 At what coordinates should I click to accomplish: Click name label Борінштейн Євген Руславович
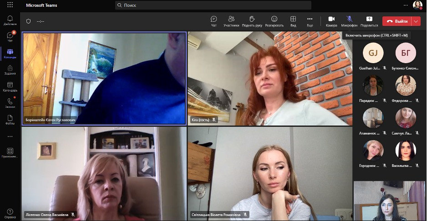coord(50,120)
